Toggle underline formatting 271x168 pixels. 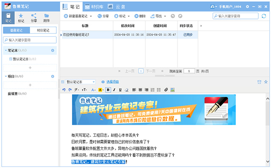pos(120,90)
